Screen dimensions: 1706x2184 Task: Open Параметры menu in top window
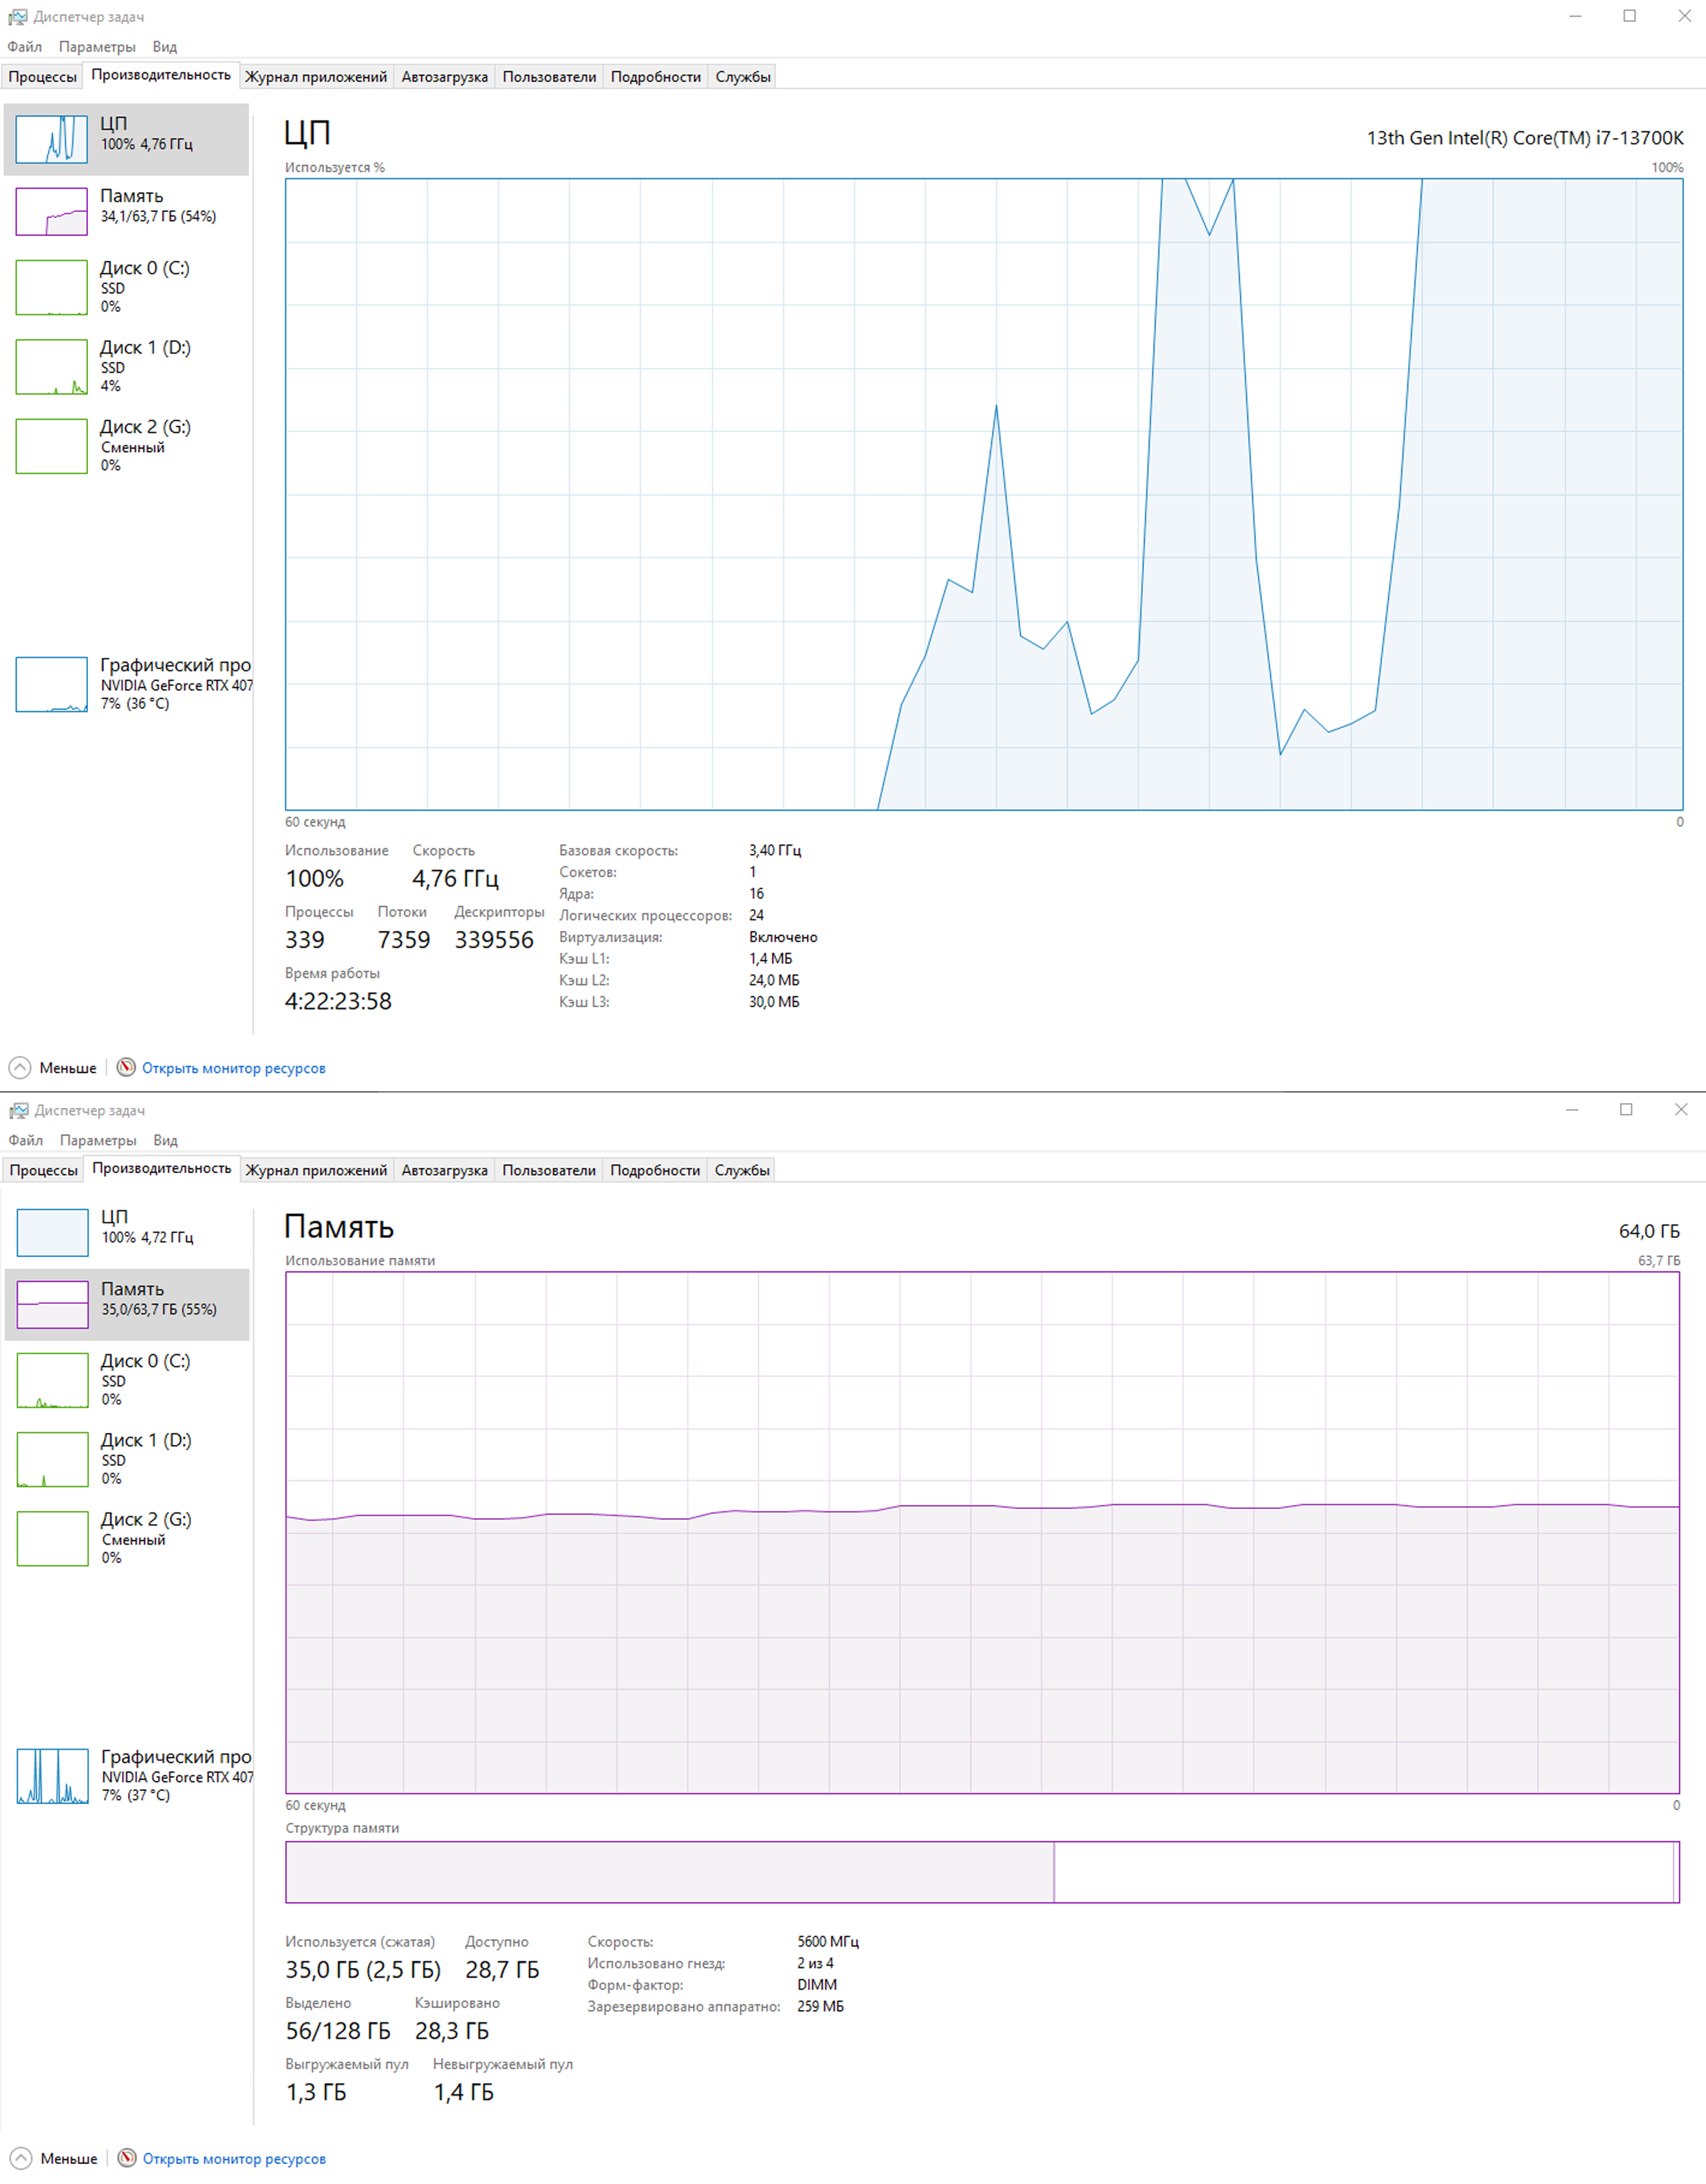(97, 47)
